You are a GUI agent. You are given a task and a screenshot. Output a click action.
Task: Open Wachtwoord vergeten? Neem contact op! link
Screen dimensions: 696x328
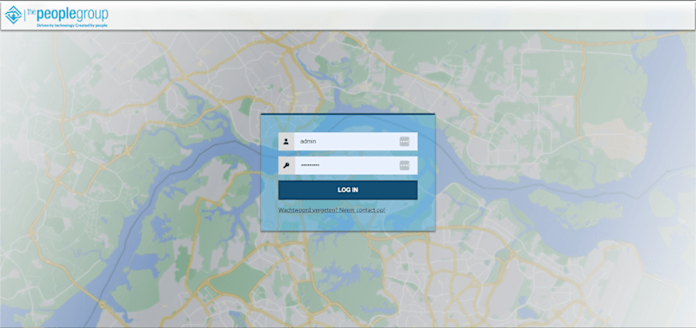(331, 210)
